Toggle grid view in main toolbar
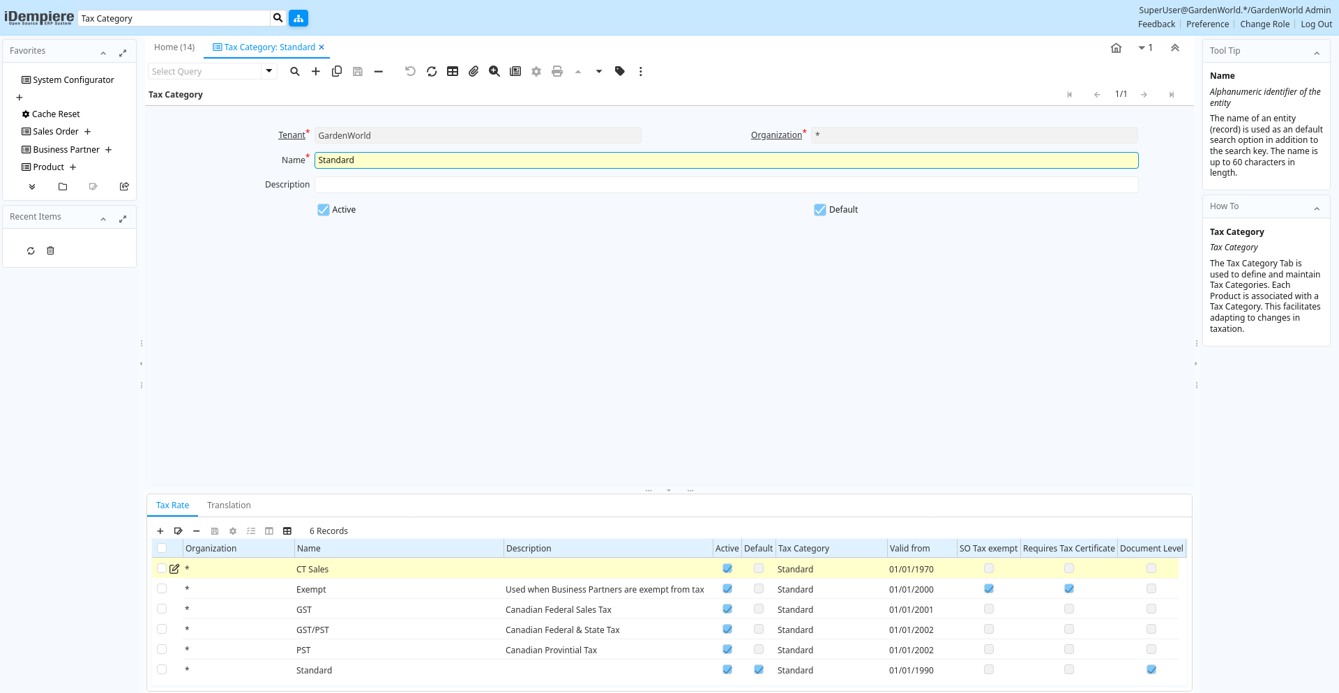Image resolution: width=1339 pixels, height=693 pixels. click(x=453, y=71)
